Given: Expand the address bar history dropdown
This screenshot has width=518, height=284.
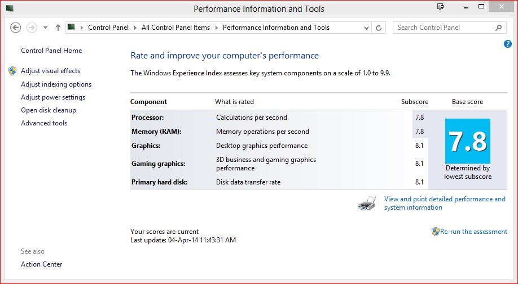Looking at the screenshot, I should click(366, 28).
